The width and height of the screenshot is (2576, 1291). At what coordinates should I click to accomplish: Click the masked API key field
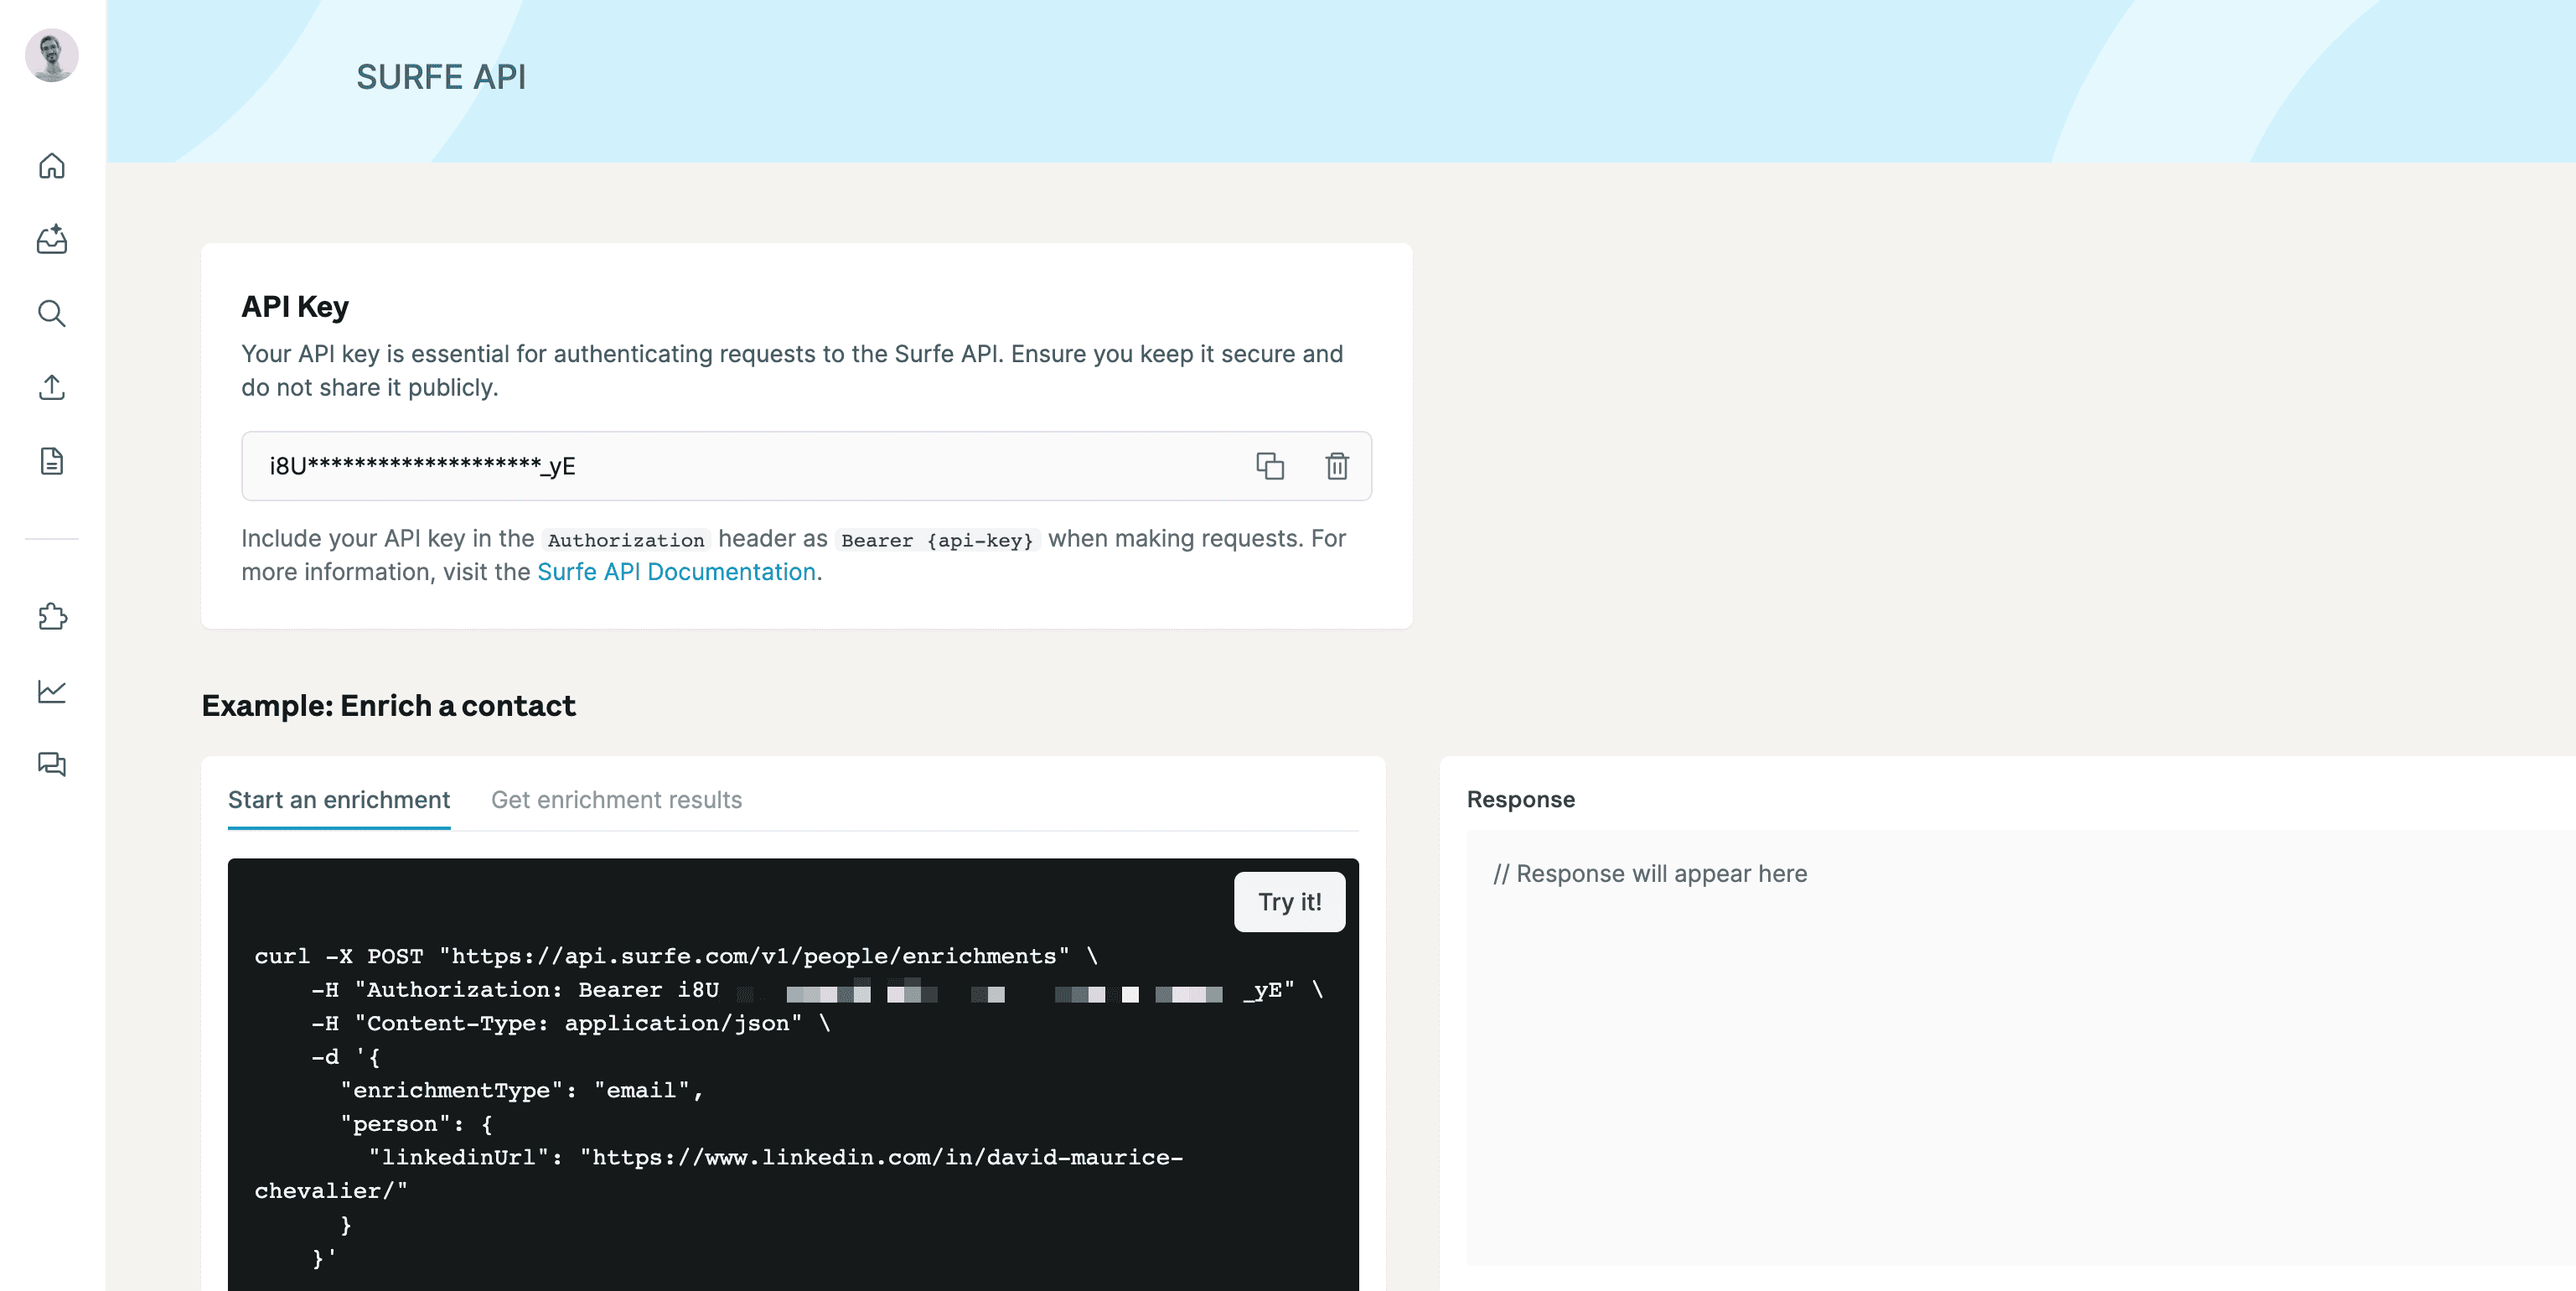pyautogui.click(x=806, y=466)
